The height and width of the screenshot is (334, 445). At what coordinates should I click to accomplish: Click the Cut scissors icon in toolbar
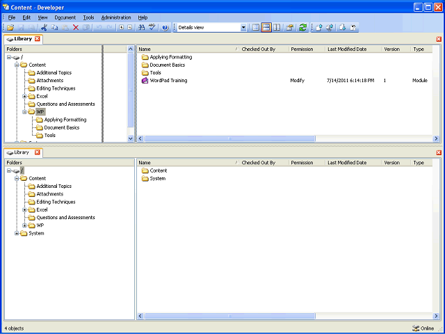(44, 28)
